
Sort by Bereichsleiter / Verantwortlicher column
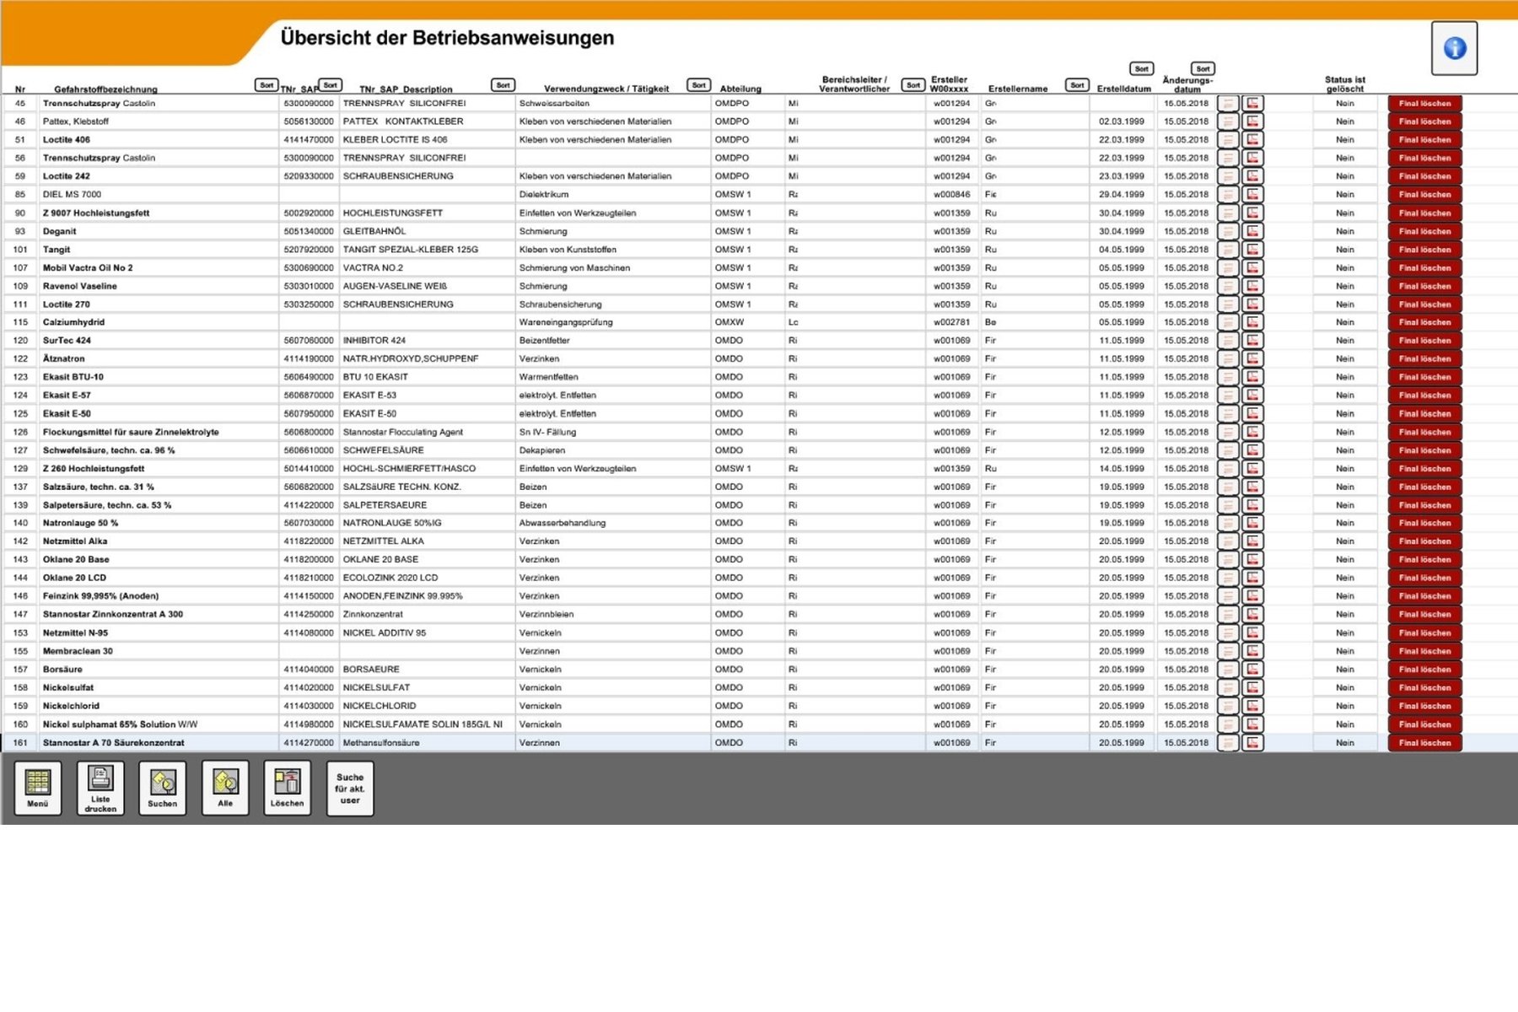[x=913, y=85]
